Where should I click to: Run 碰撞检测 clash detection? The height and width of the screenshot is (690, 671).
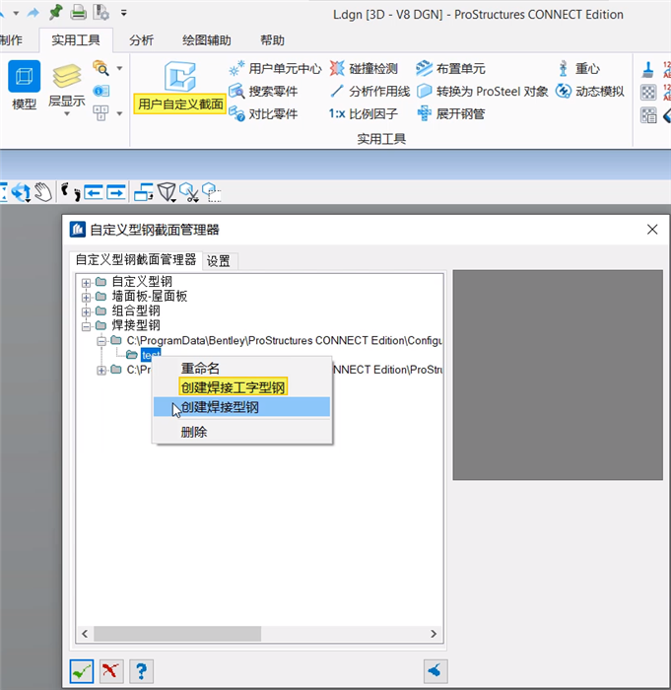coord(364,69)
